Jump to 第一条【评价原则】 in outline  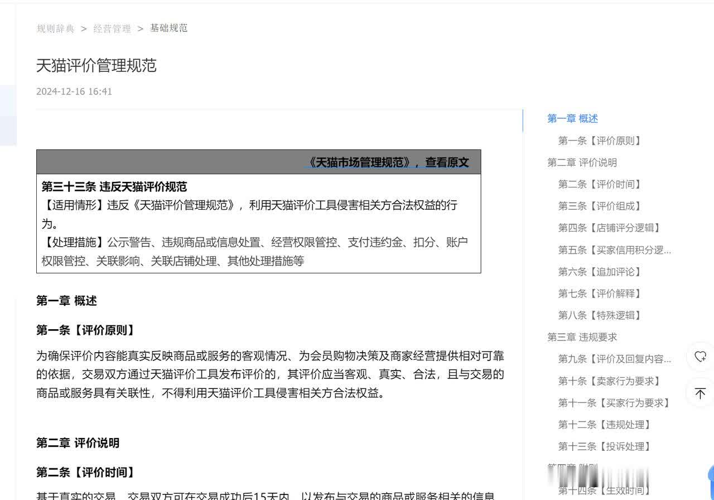tap(600, 141)
